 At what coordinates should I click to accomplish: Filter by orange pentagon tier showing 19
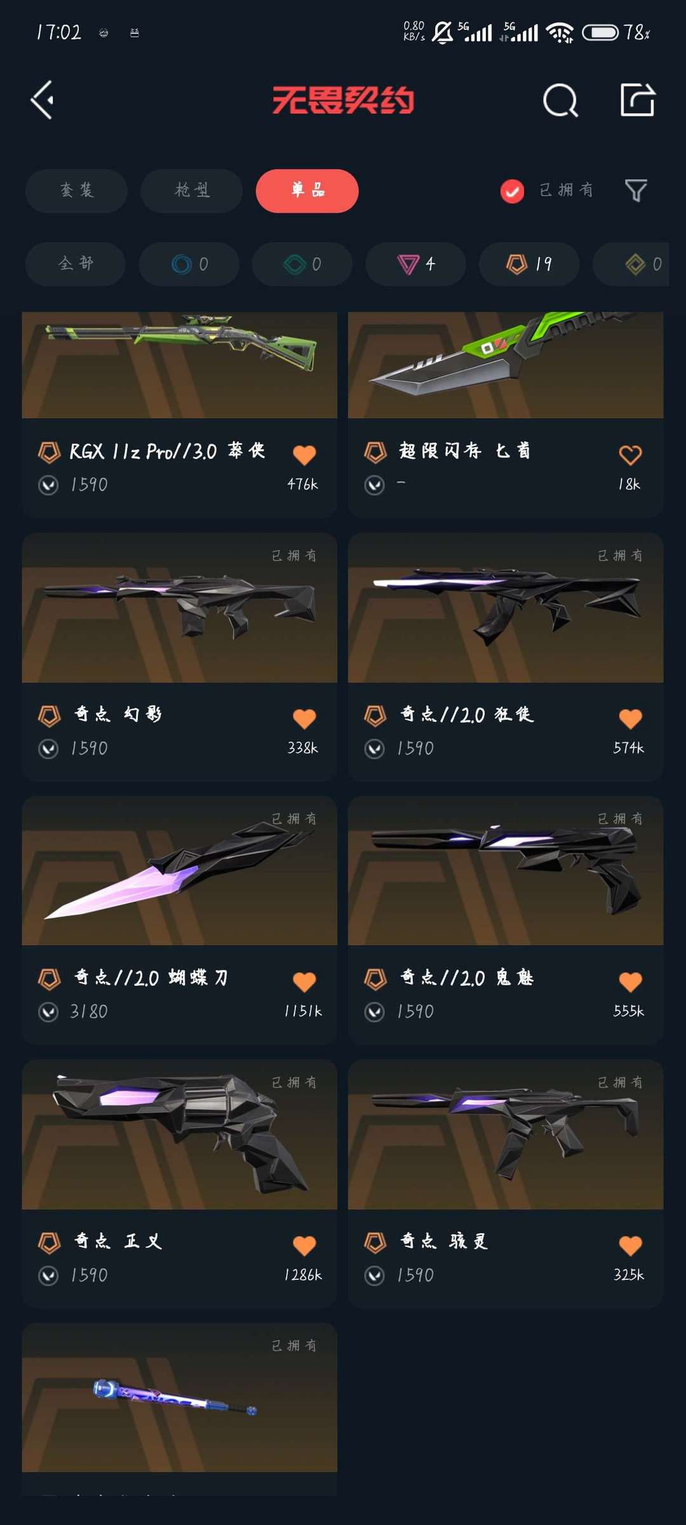[529, 264]
